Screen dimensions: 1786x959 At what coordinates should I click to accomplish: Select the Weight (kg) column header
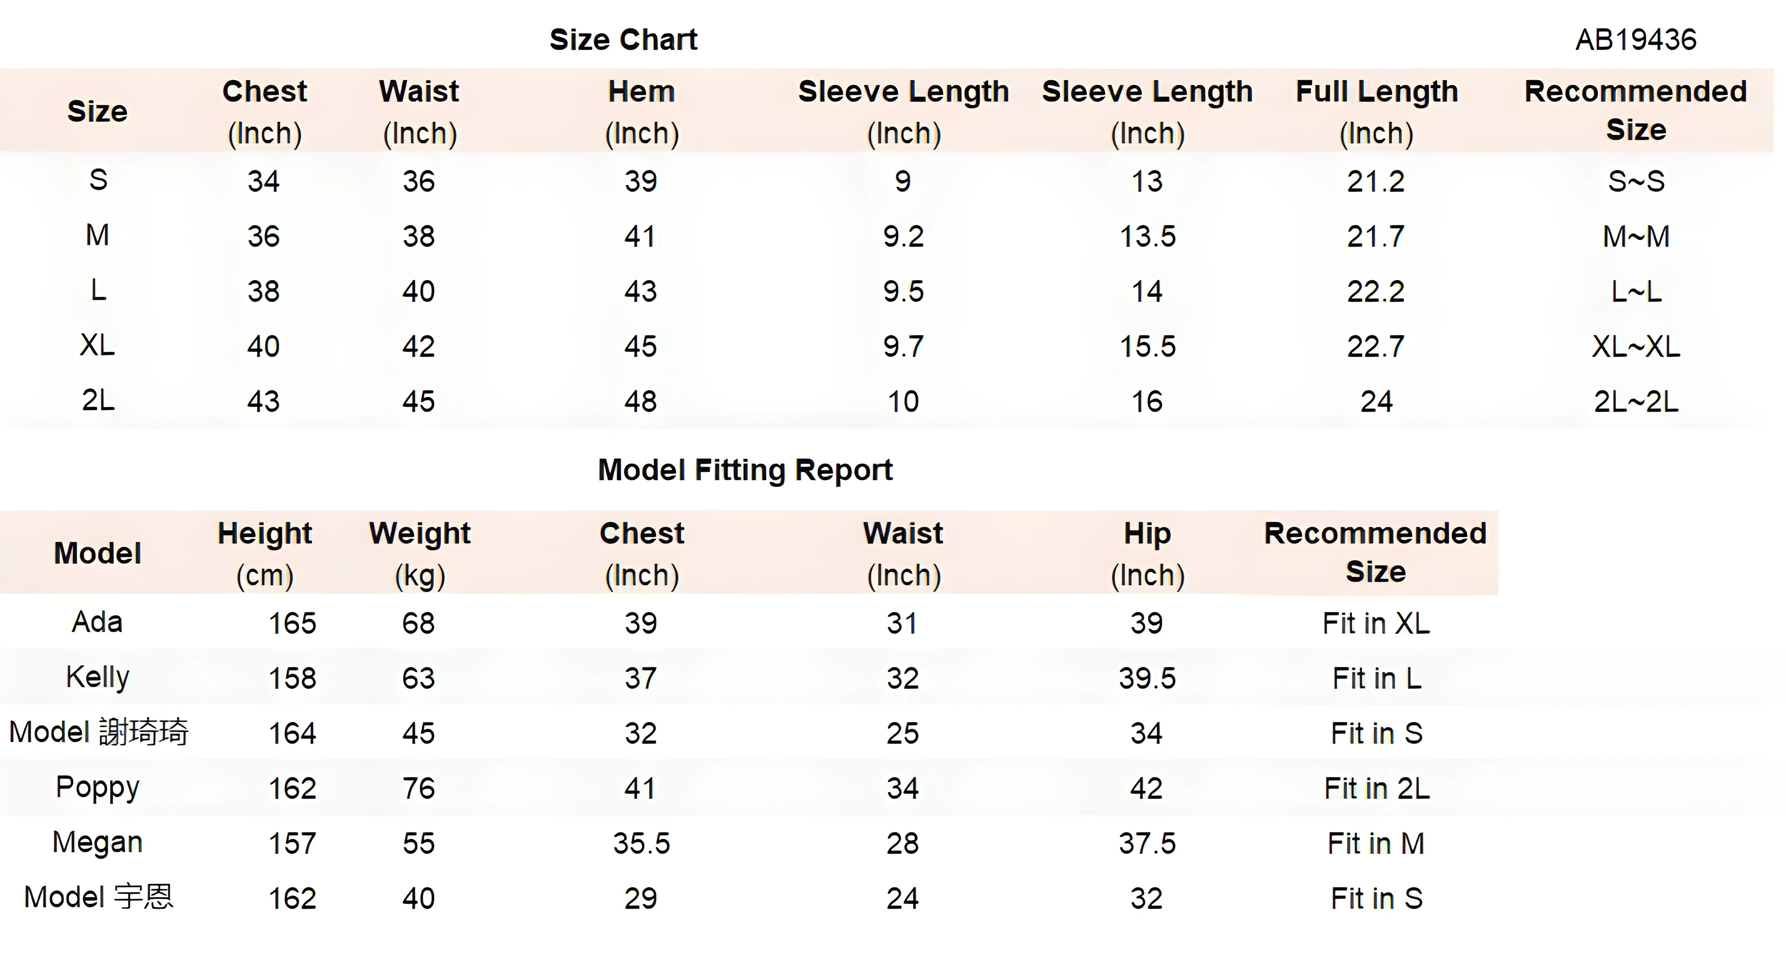click(x=419, y=553)
